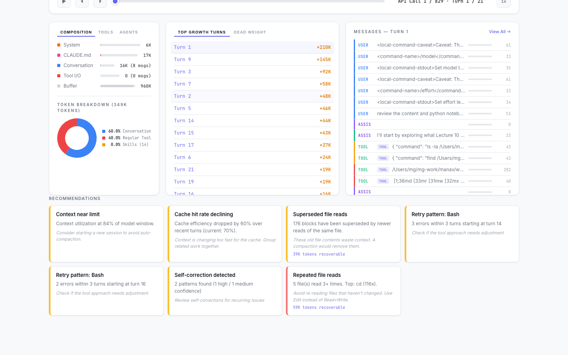Click the red Tool I/O color dot
The image size is (568, 355).
pyautogui.click(x=59, y=76)
